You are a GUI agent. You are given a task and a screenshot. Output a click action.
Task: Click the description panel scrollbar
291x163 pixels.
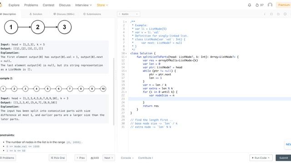point(114,92)
